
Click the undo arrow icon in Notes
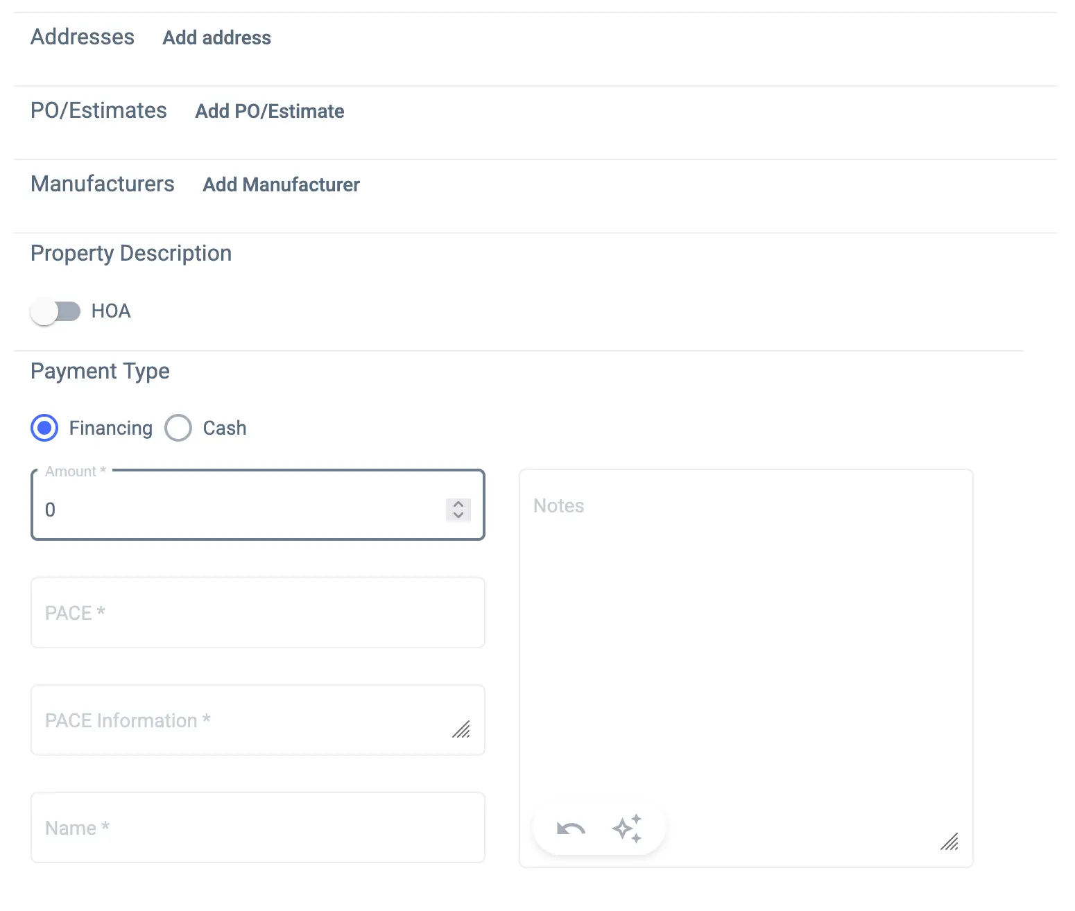[x=571, y=828]
